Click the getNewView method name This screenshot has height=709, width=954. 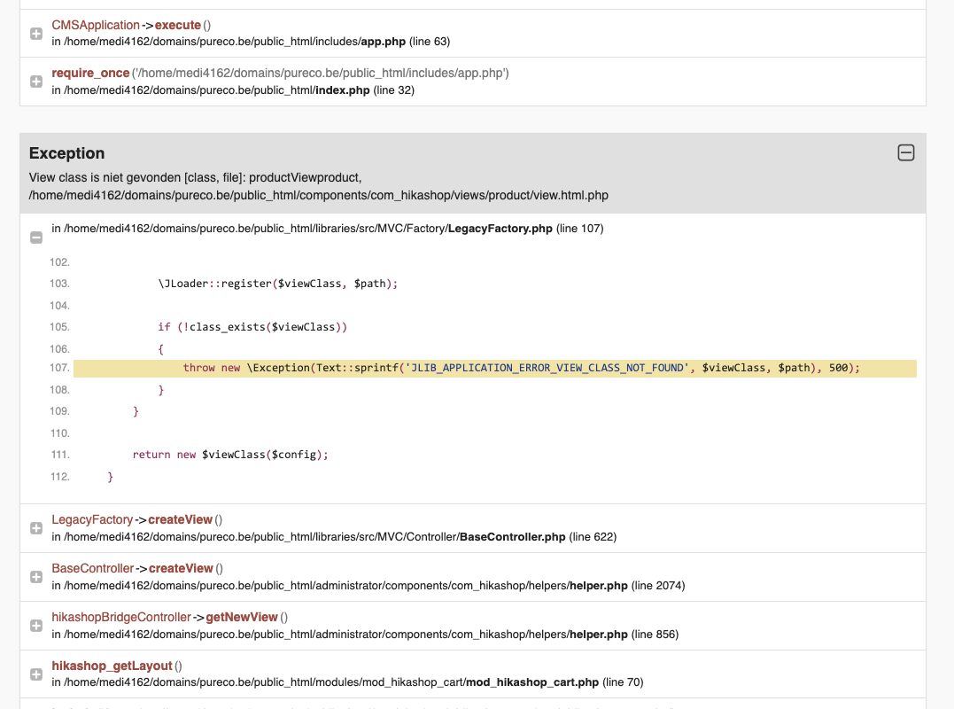coord(242,618)
